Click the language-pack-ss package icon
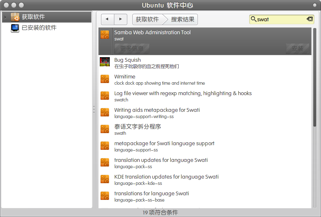This screenshot has width=321, height=217. [x=105, y=162]
